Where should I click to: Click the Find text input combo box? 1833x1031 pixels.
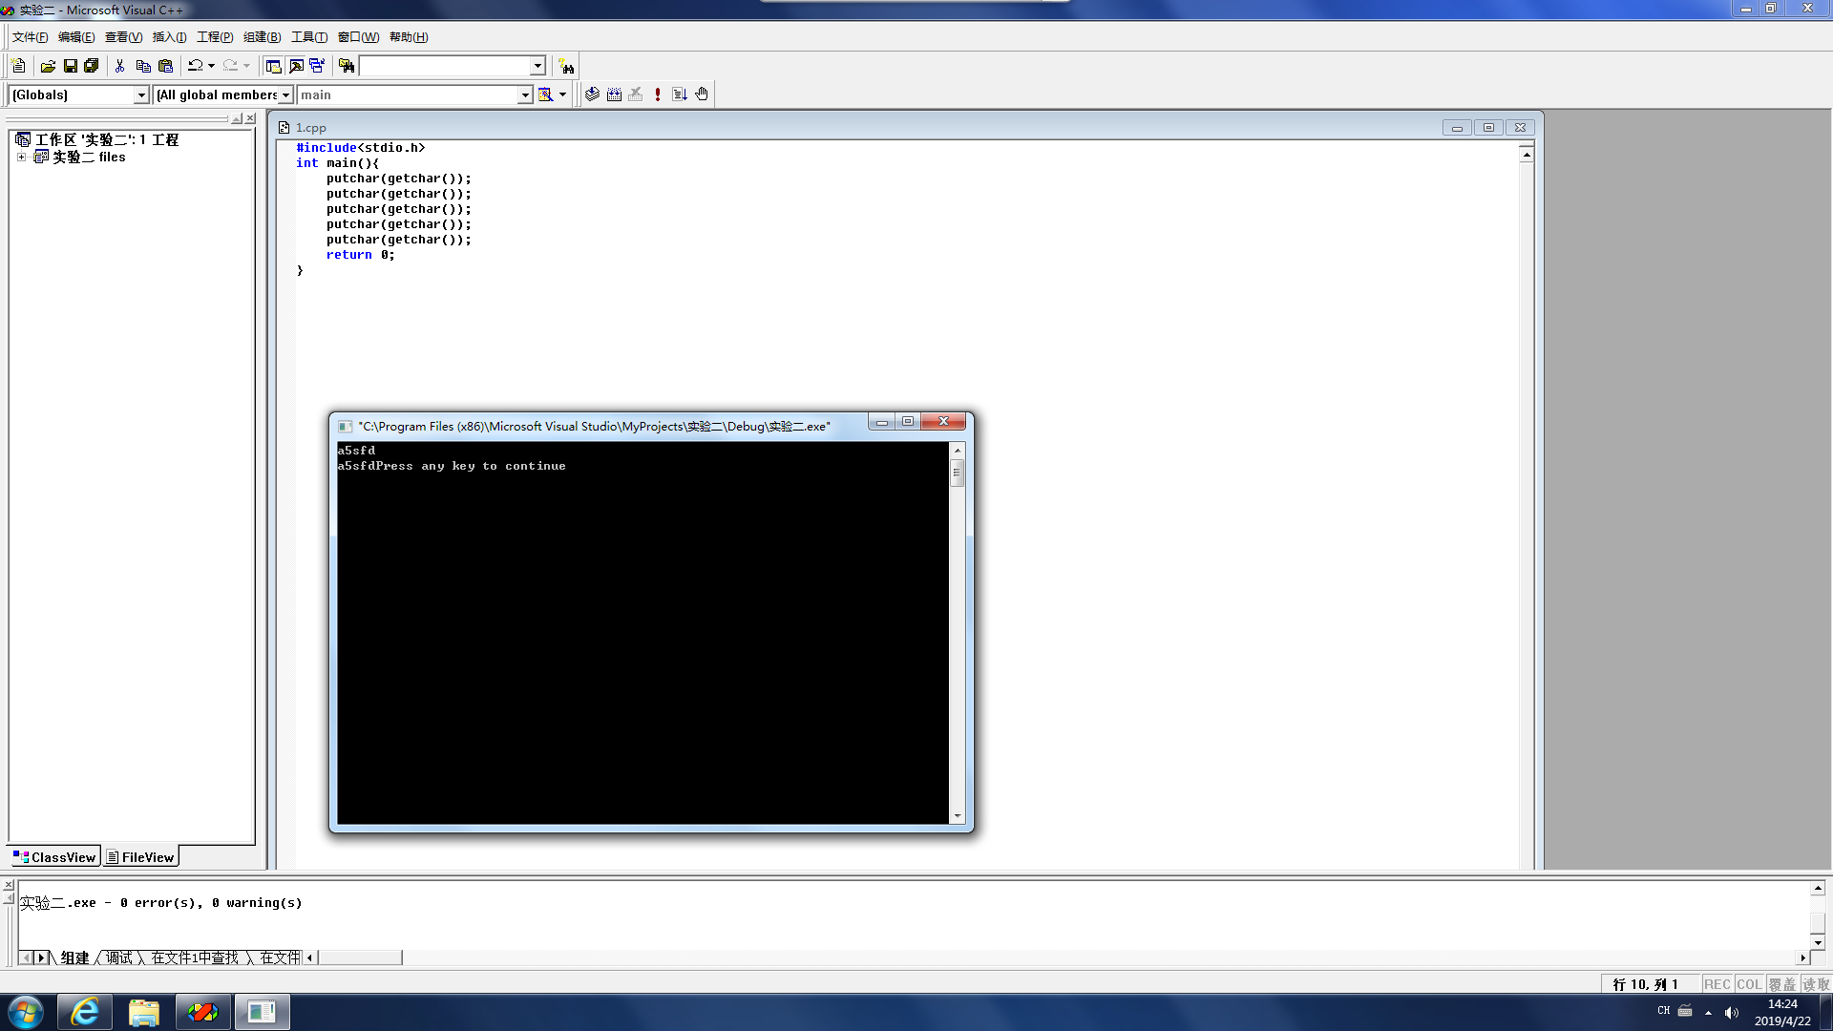click(445, 66)
